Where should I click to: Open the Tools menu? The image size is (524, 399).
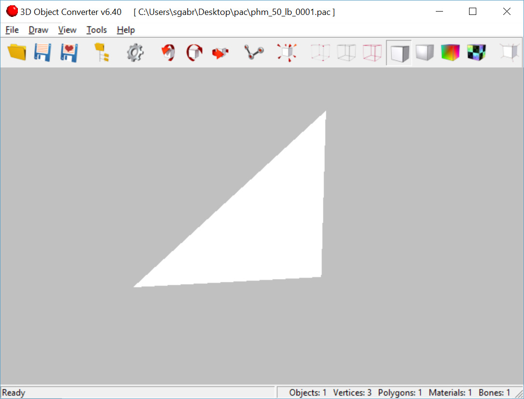96,30
